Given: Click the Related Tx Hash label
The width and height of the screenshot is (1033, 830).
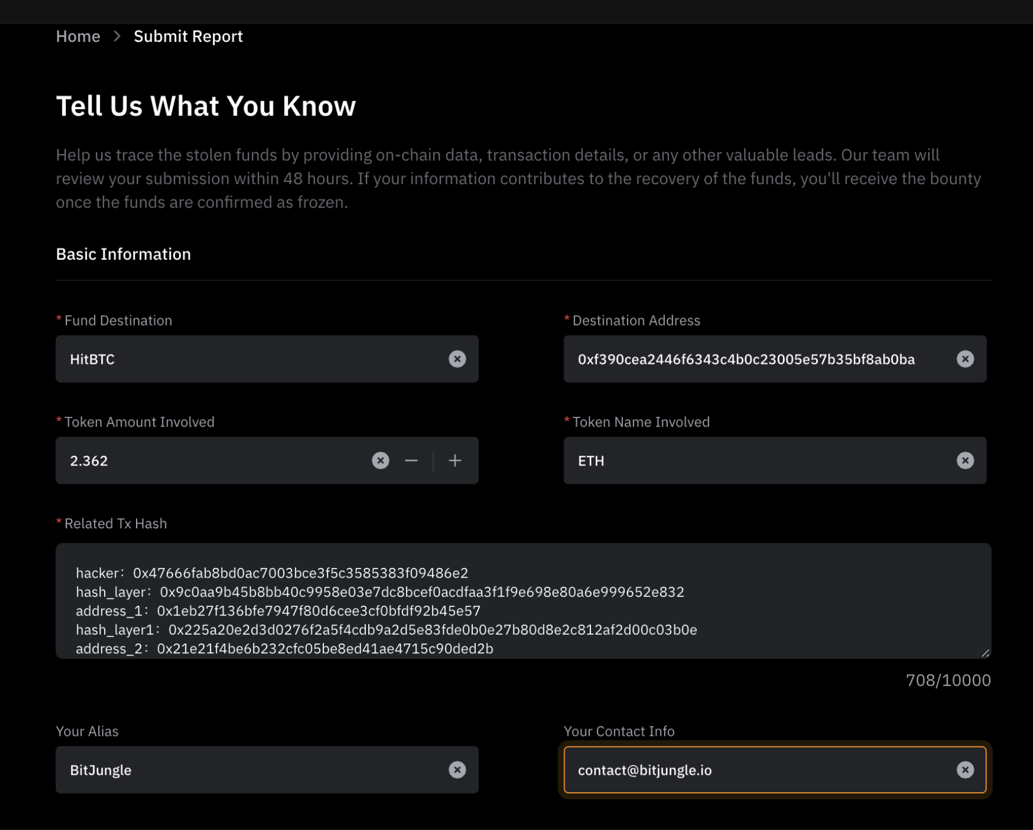Looking at the screenshot, I should pyautogui.click(x=115, y=524).
